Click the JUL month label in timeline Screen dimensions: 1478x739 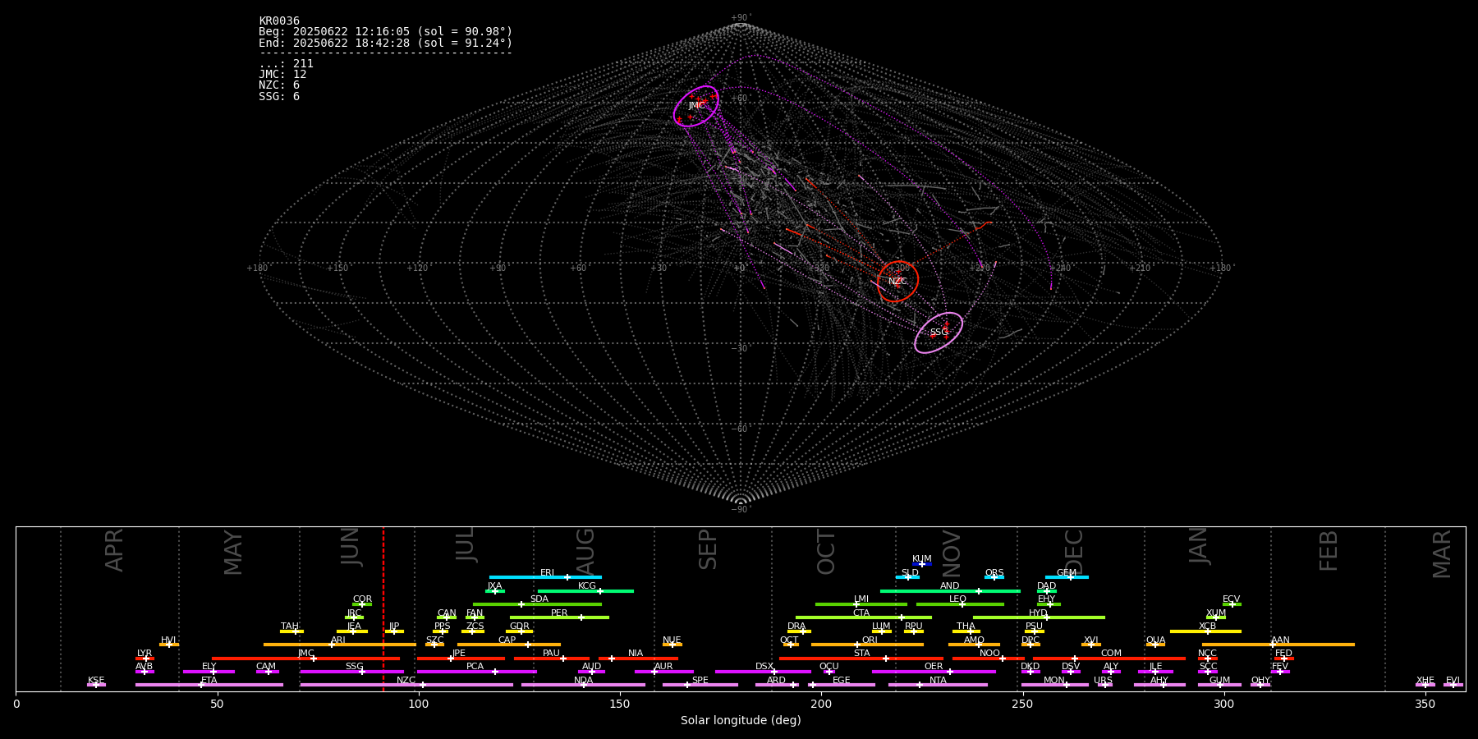tap(466, 544)
